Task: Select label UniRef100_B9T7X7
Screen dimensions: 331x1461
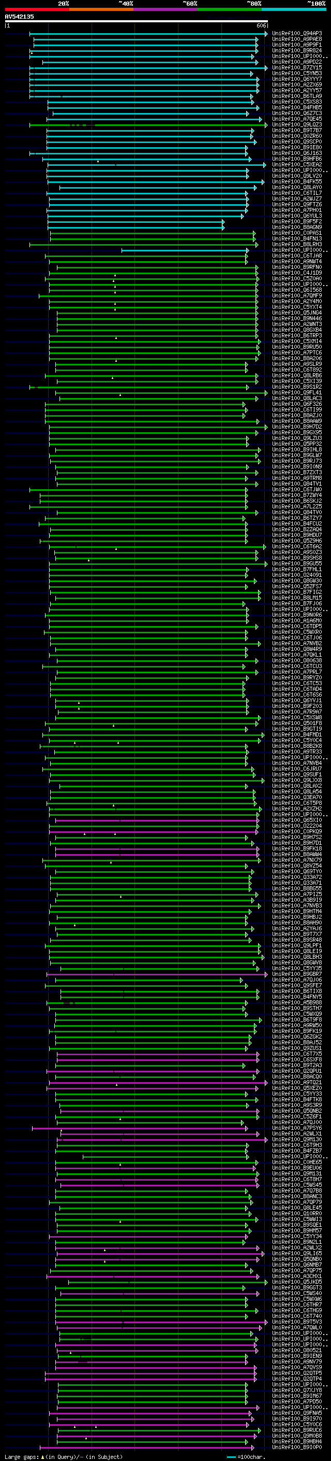Action: tap(297, 934)
